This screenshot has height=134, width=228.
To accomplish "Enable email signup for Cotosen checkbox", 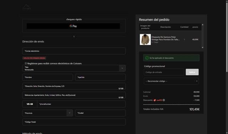I will coord(26,63).
